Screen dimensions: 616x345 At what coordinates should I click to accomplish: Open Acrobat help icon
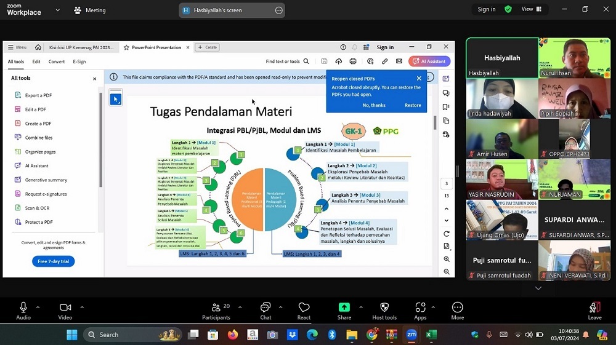pyautogui.click(x=343, y=47)
